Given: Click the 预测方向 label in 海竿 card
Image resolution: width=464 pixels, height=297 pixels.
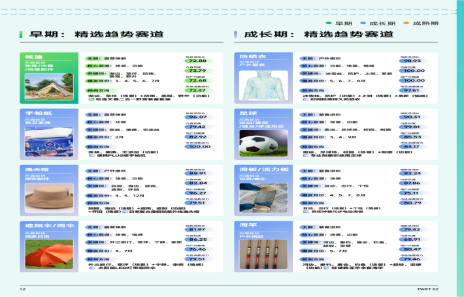Looking at the screenshot, I should point(311,258).
